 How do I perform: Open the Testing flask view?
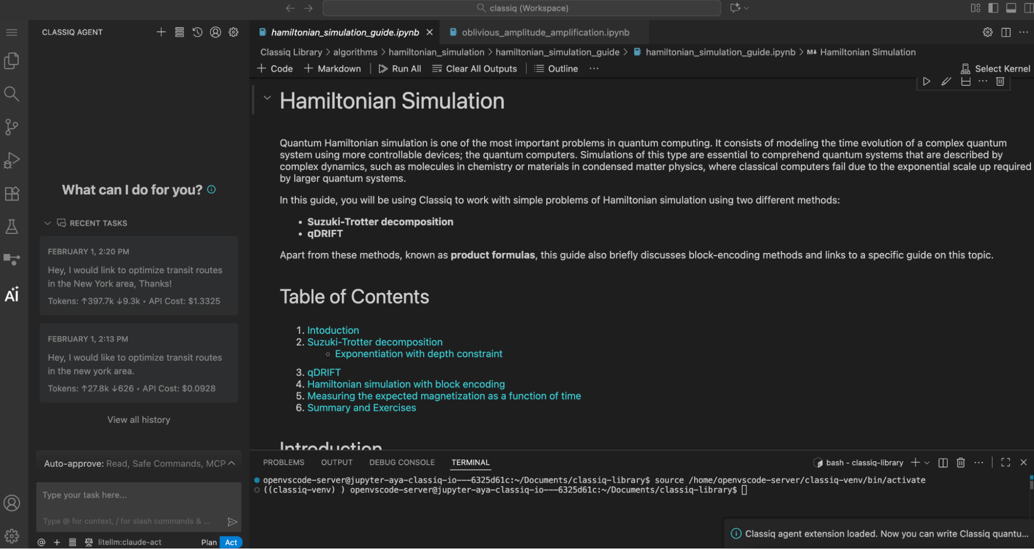tap(11, 226)
